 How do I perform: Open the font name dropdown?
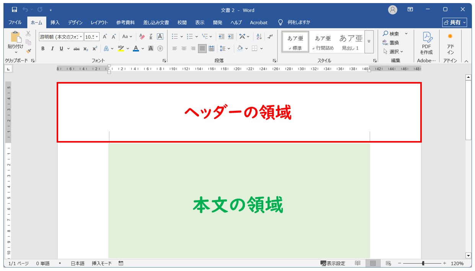(x=81, y=37)
